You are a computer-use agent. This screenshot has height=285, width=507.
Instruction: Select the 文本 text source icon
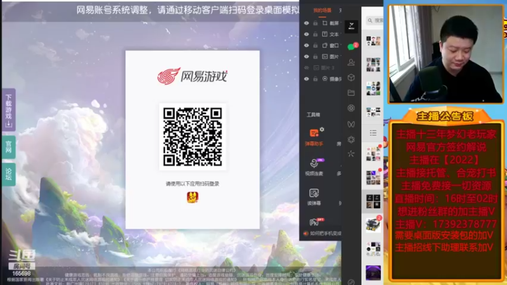pos(324,34)
